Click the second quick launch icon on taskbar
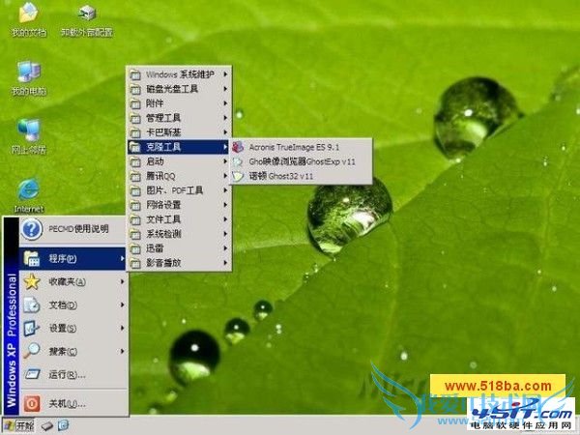 [x=64, y=425]
